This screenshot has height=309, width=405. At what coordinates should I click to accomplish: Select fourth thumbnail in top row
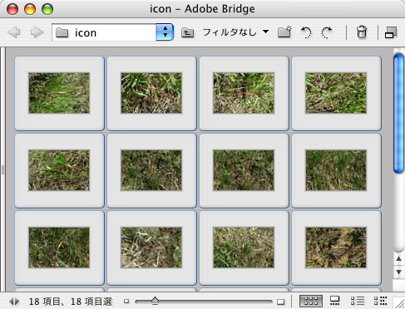pyautogui.click(x=336, y=93)
